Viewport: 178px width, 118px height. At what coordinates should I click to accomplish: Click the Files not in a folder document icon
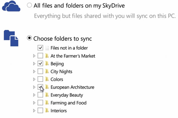[47, 48]
